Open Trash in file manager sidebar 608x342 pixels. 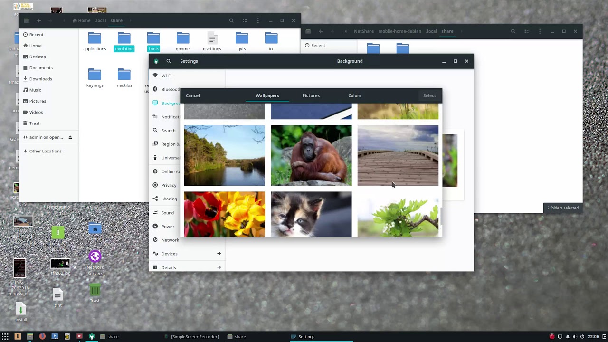tap(49, 123)
